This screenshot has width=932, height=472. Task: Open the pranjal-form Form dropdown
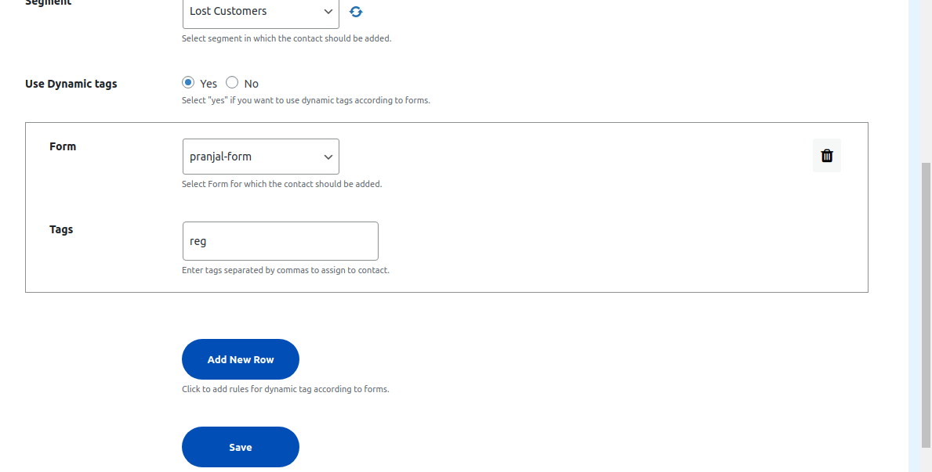click(x=261, y=157)
